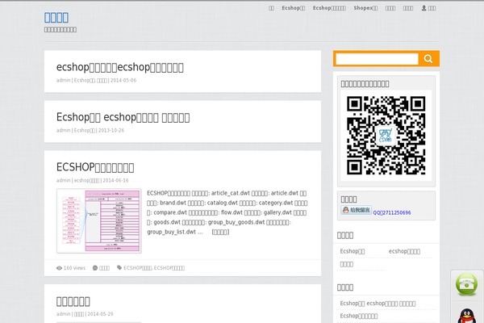484x323 pixels.
Task: Open the post title dated 2014-05-29
Action: pos(73,301)
